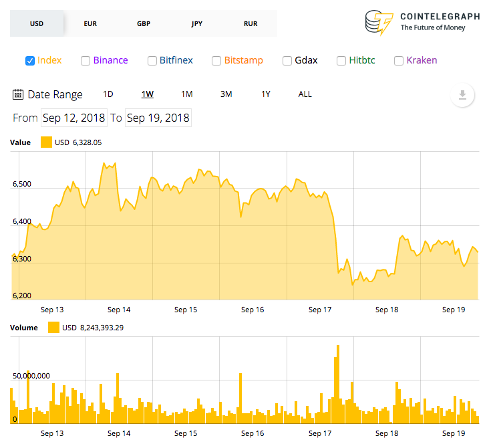
Task: Turn on the Hitbtc checkbox
Action: 341,61
